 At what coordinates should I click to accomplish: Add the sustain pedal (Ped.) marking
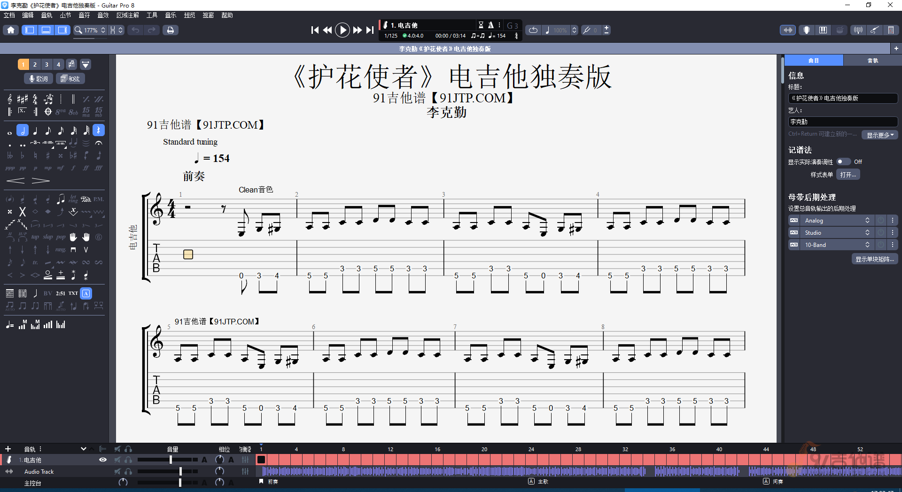(x=86, y=199)
